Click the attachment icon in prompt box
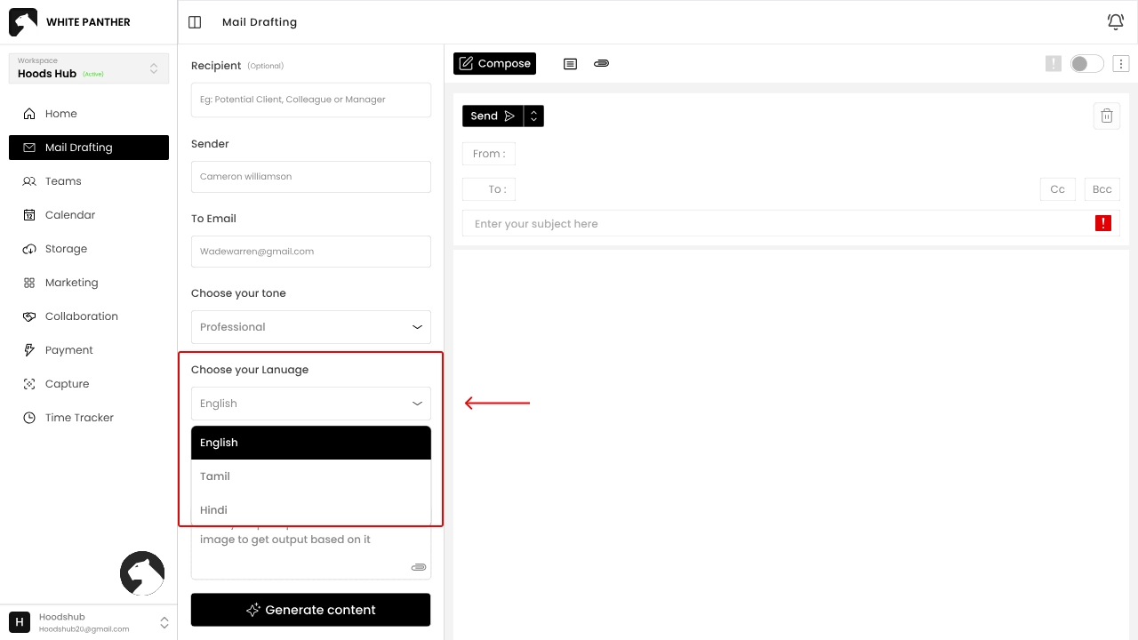The image size is (1138, 640). pos(419,567)
